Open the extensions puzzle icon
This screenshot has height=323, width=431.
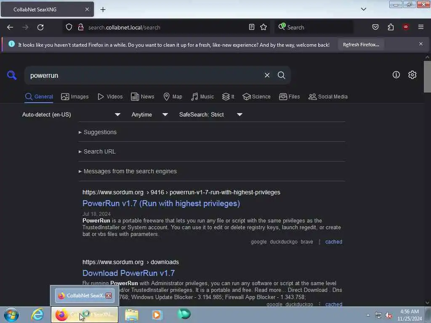click(x=391, y=27)
